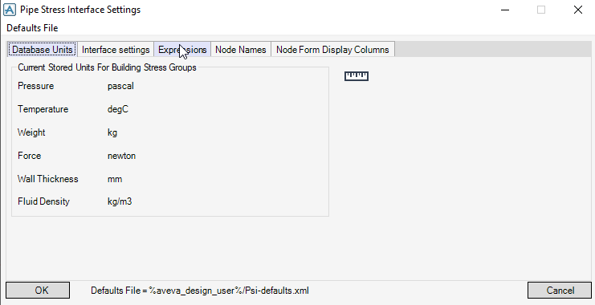Image resolution: width=595 pixels, height=305 pixels.
Task: Click the kg/m3 unit value
Action: [x=120, y=201]
